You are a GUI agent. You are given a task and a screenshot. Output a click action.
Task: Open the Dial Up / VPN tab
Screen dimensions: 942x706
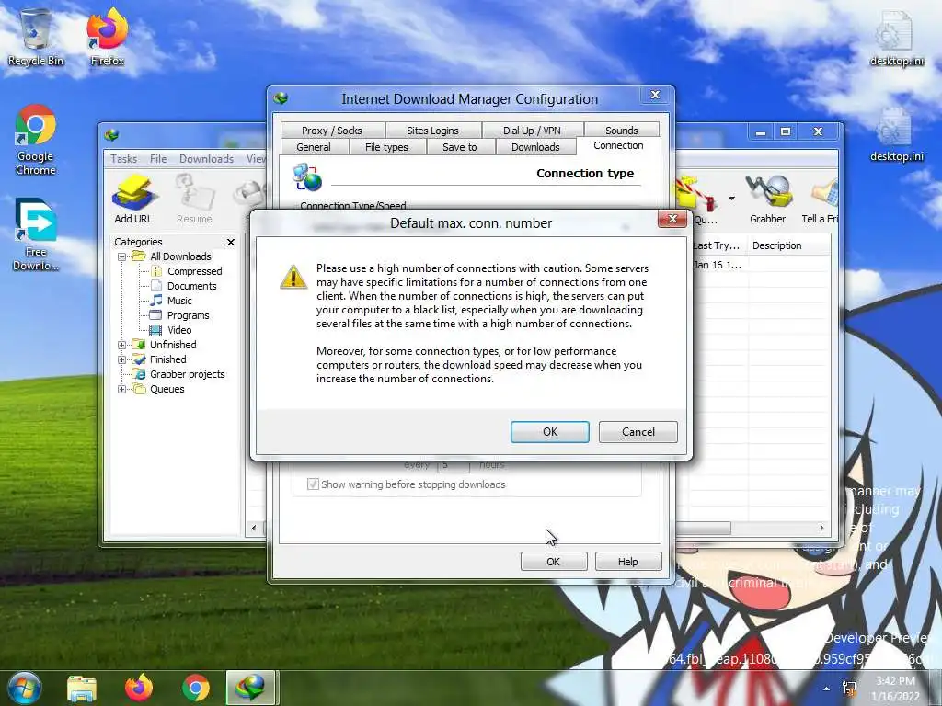(532, 131)
